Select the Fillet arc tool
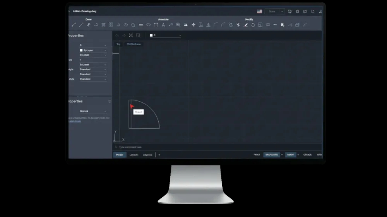387x217 pixels. tap(216, 25)
